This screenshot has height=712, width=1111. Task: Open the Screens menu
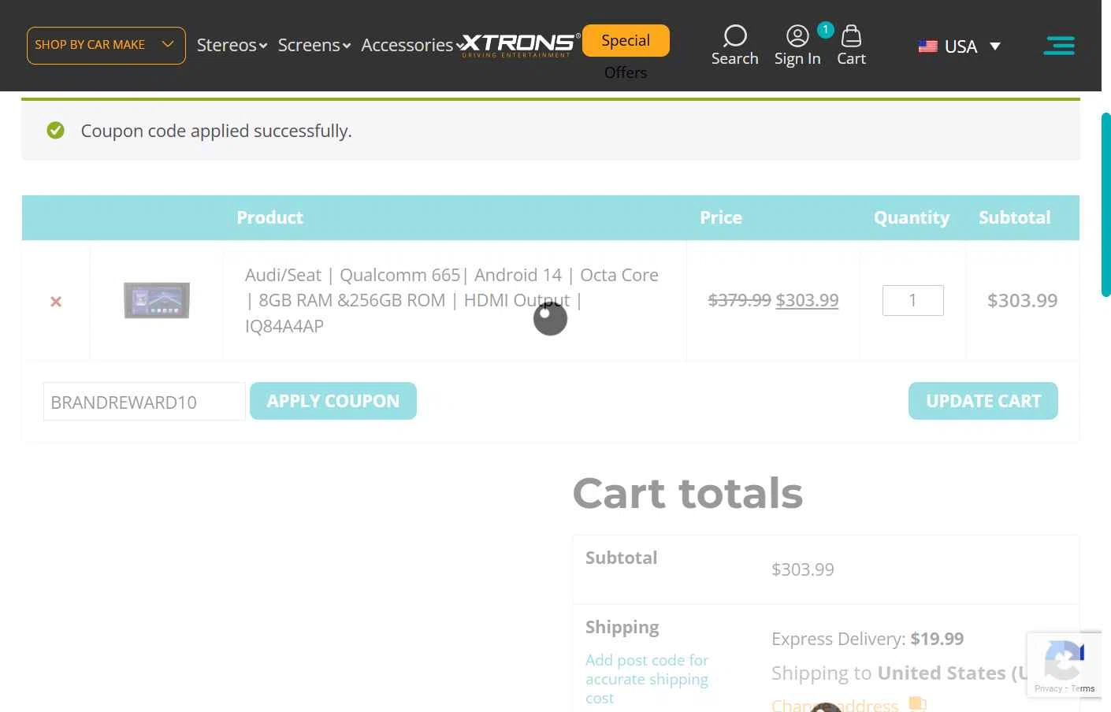point(314,45)
